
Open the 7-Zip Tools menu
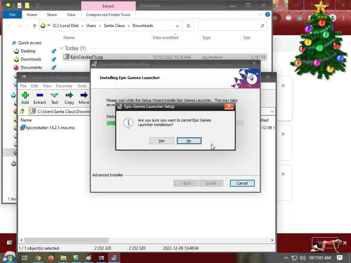[x=82, y=86]
